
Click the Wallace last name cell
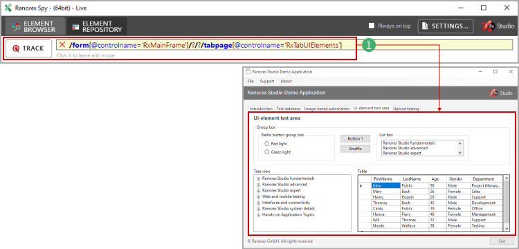coord(415,225)
